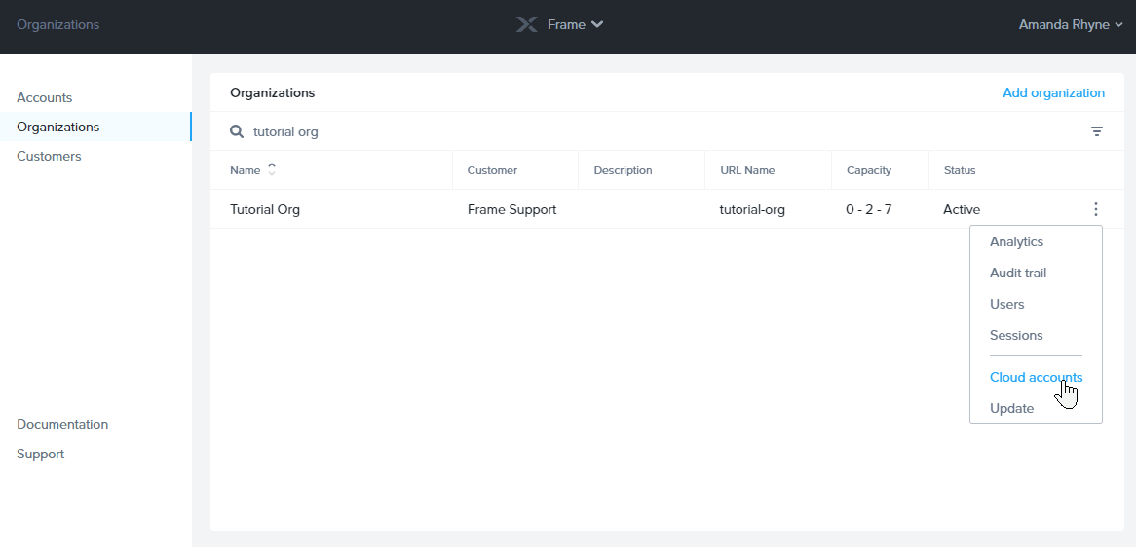Viewport: 1136px width, 547px height.
Task: Choose Audit trail menu entry
Action: [1018, 273]
